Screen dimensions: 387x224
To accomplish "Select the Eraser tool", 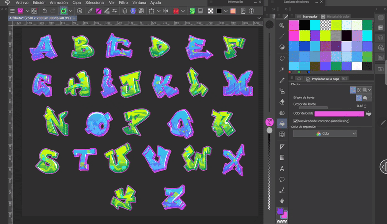I will (x=282, y=102).
